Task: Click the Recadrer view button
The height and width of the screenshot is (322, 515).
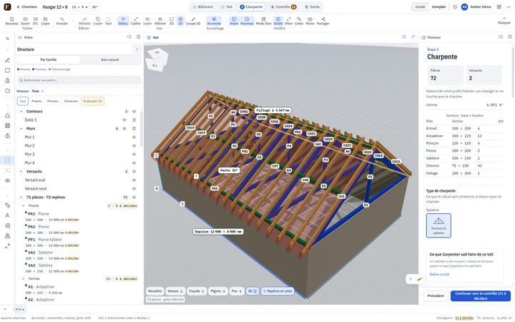Action: 154,291
